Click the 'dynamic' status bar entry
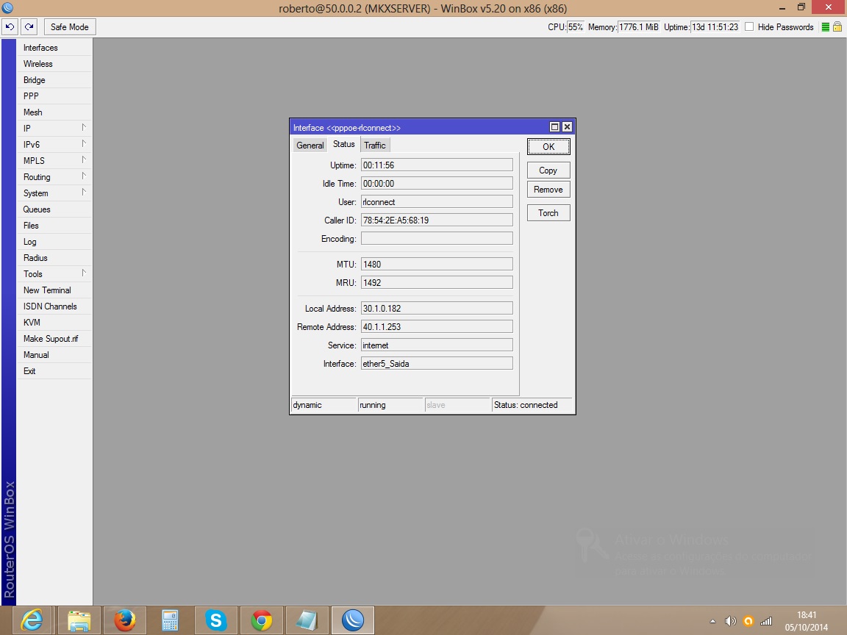 (324, 405)
